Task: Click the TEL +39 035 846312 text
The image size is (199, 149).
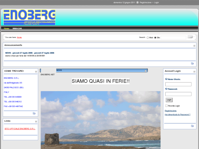Action: (13, 102)
